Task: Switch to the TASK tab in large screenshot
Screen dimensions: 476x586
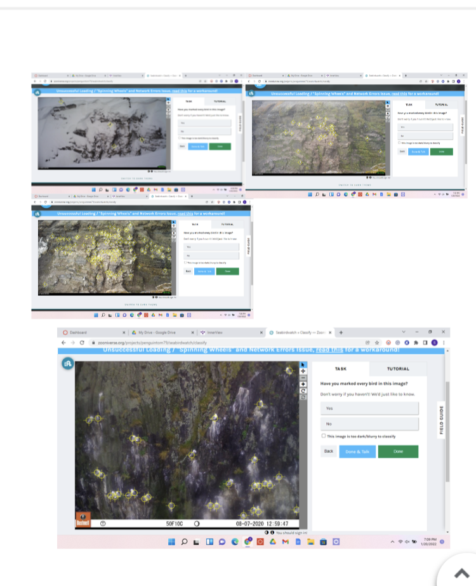Action: point(340,369)
